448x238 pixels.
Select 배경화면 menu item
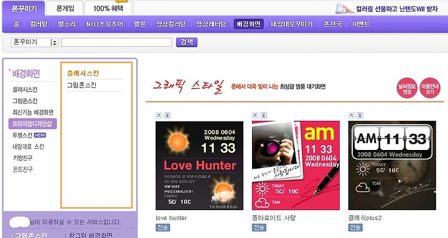(248, 24)
